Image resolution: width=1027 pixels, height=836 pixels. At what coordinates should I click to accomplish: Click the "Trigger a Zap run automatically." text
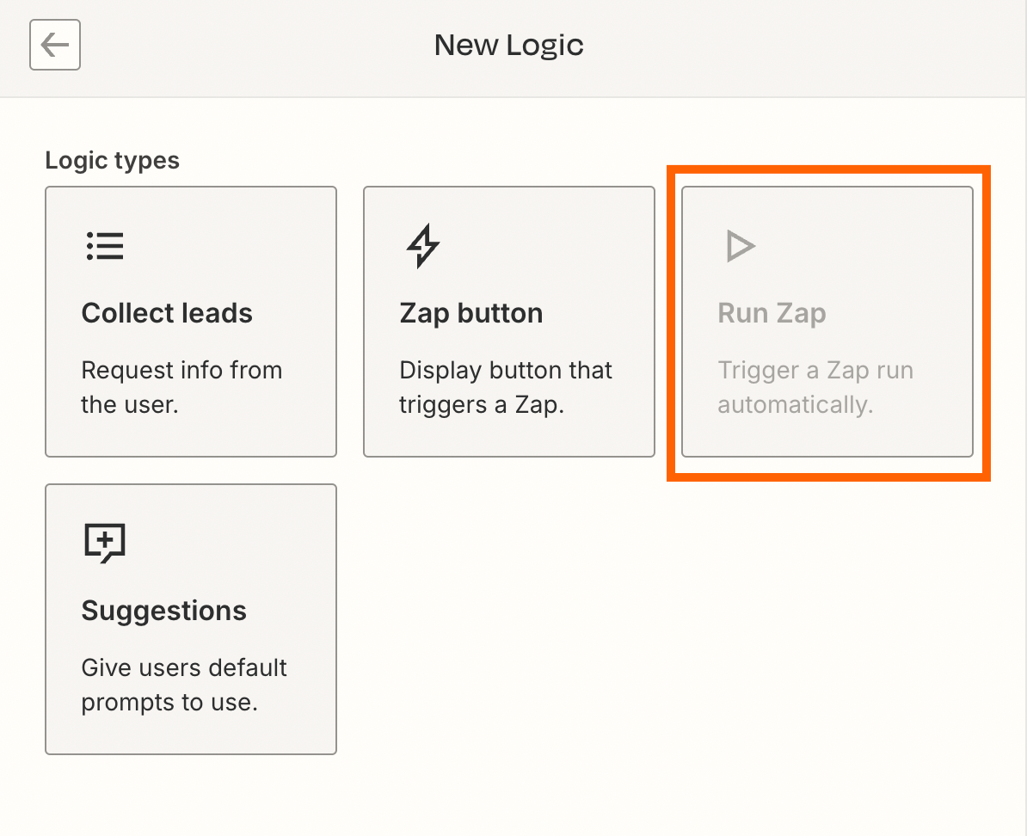point(815,387)
